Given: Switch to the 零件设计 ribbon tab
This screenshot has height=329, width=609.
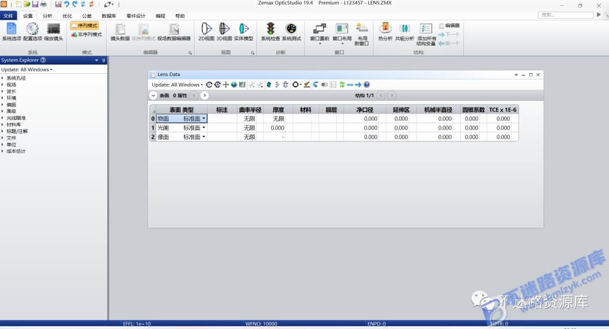Looking at the screenshot, I should (136, 16).
